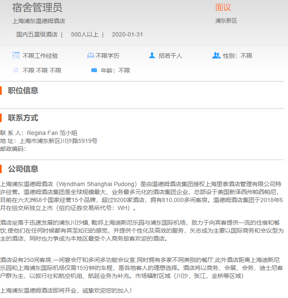Screen dimensions: 288x298
Task: Click the 不限工作经验 requirement label
Action: point(40,56)
